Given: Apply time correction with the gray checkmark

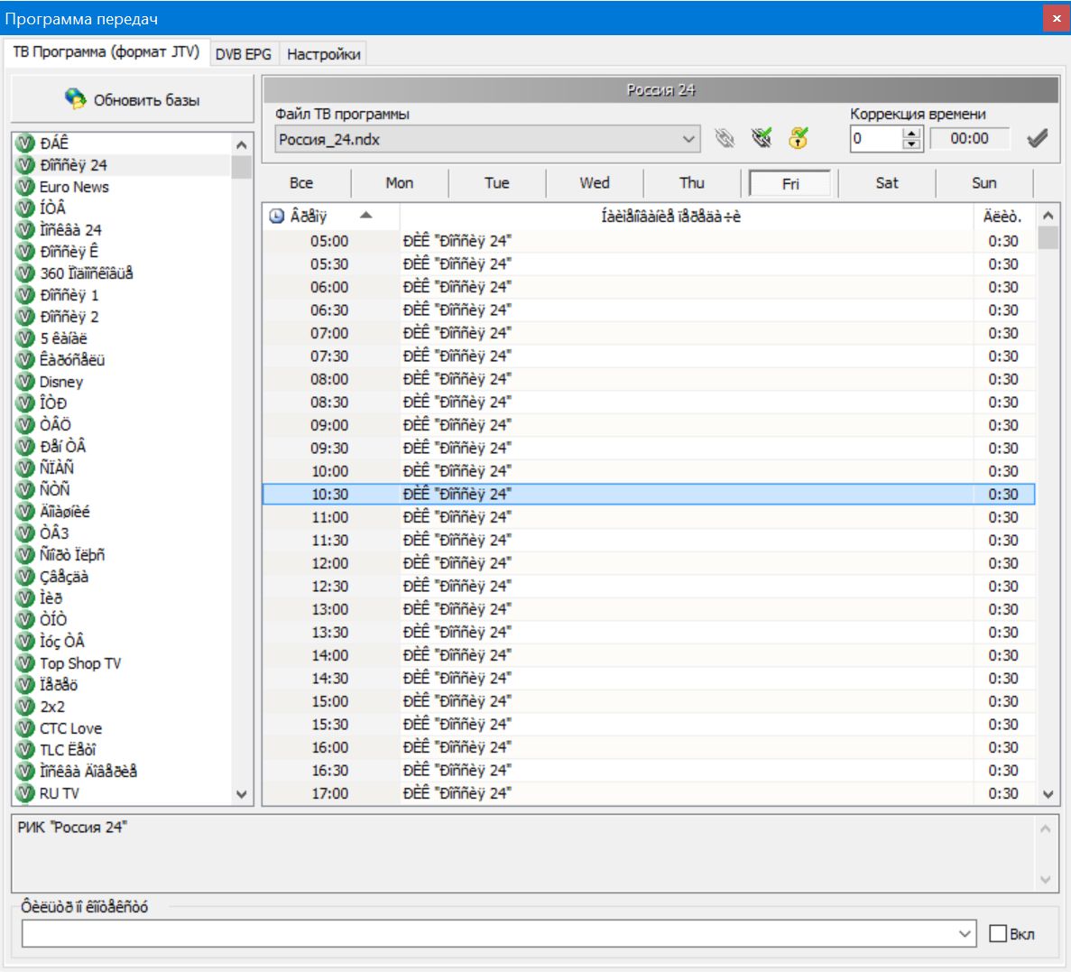Looking at the screenshot, I should 1038,138.
